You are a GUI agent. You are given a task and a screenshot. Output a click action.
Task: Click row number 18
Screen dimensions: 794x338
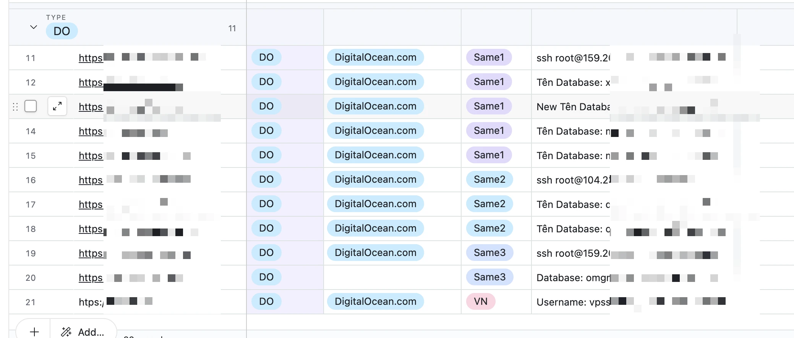31,229
